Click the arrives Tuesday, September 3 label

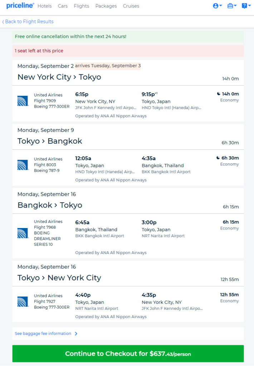tap(108, 66)
